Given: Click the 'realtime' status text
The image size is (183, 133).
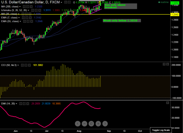Looking at the screenshot, I should [x=165, y=2].
